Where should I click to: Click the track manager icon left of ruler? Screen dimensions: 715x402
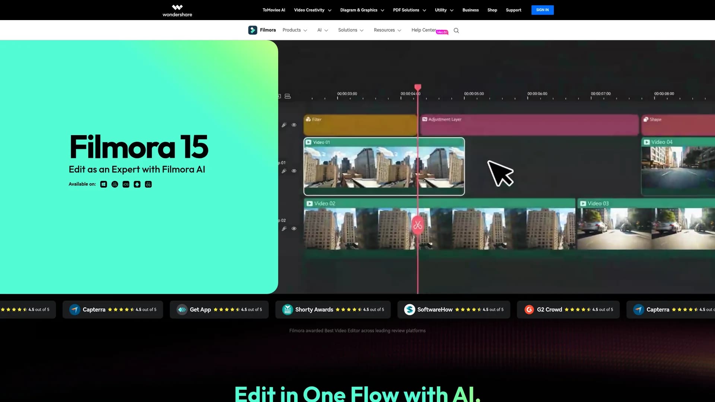(x=287, y=96)
